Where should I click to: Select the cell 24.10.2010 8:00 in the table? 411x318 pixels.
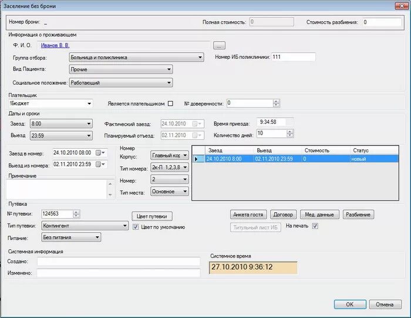pyautogui.click(x=229, y=159)
